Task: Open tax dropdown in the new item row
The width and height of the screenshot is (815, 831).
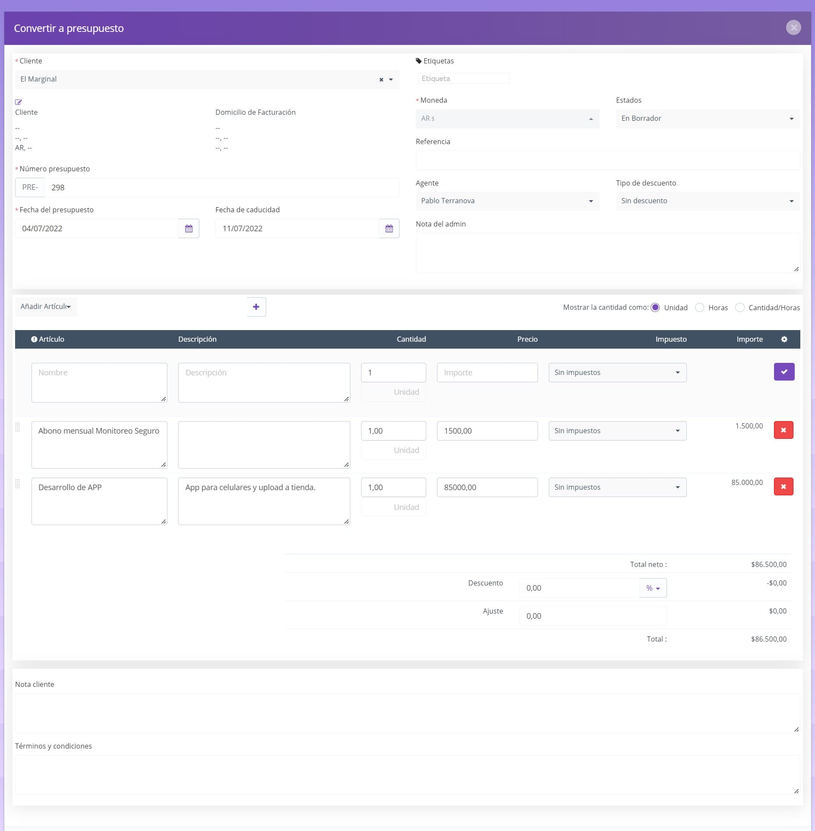Action: click(617, 372)
